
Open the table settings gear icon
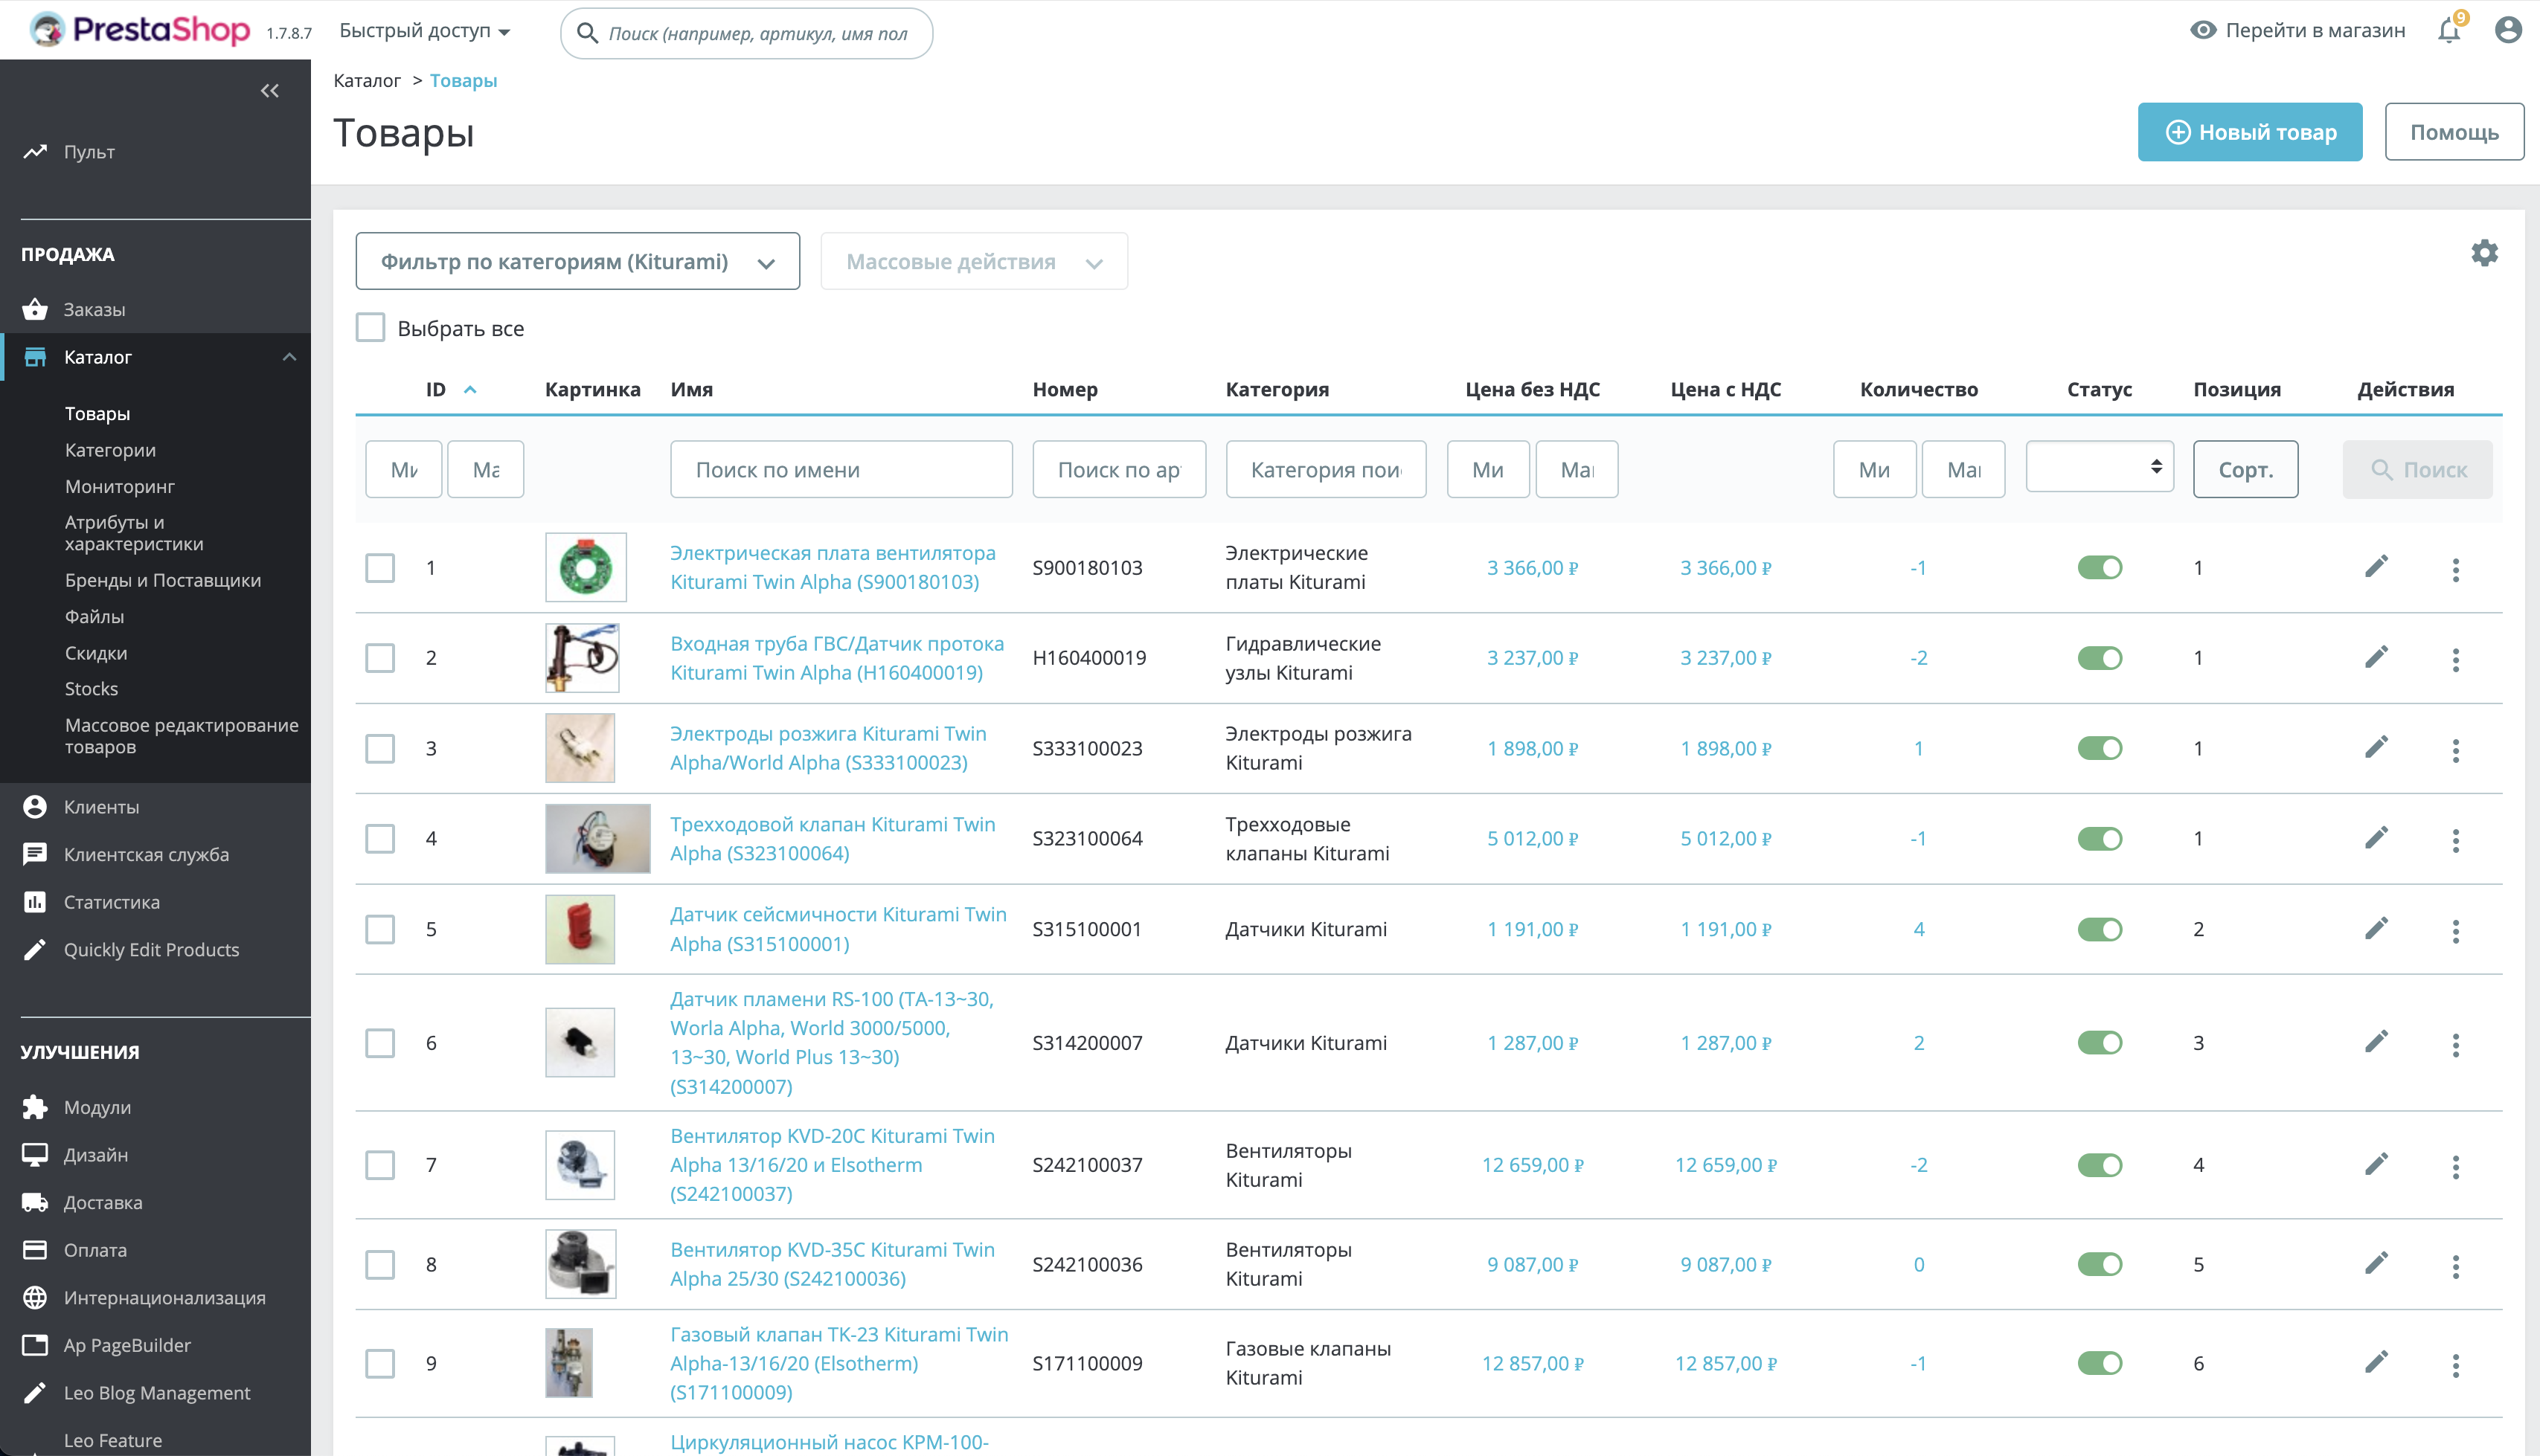coord(2484,253)
